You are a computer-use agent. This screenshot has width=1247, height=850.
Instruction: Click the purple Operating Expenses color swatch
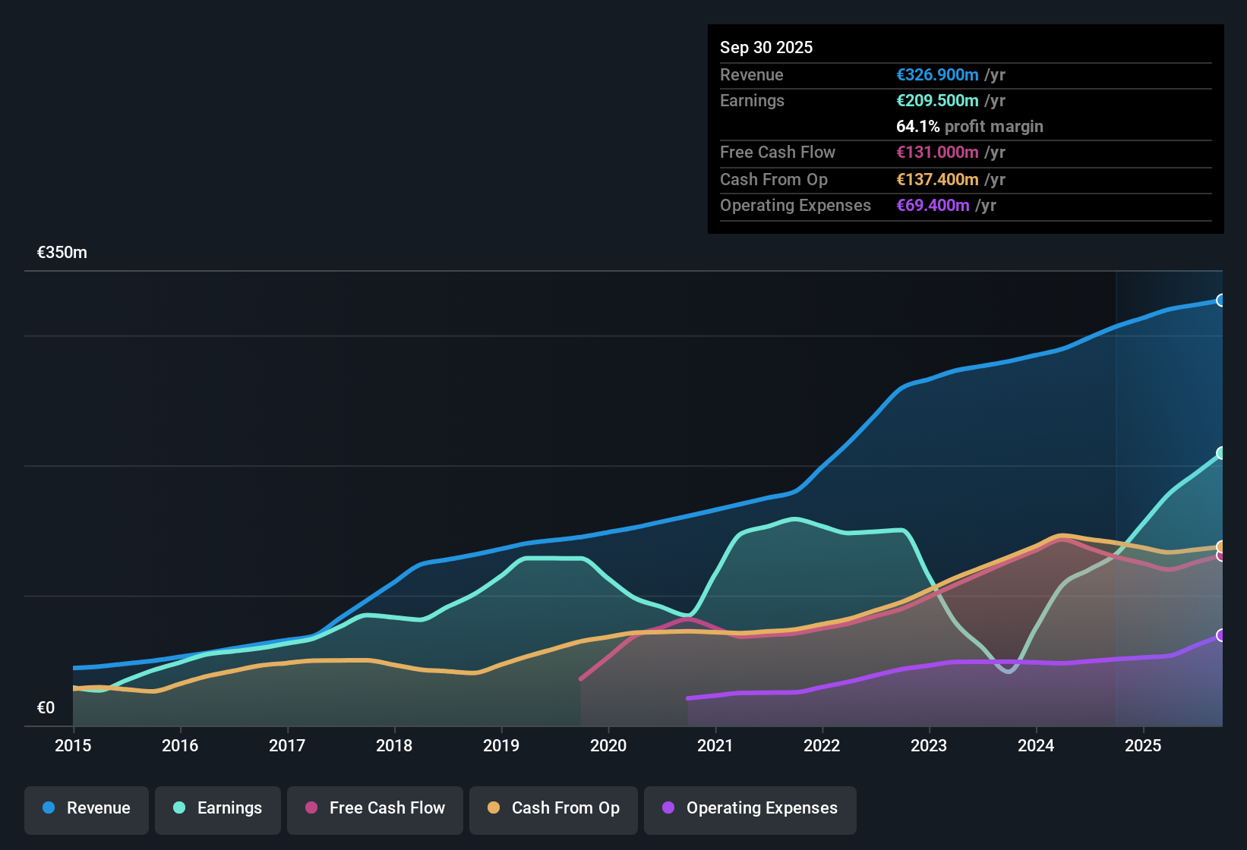(668, 808)
